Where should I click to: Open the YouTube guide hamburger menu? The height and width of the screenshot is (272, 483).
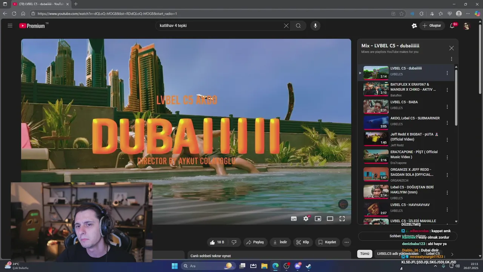point(10,26)
